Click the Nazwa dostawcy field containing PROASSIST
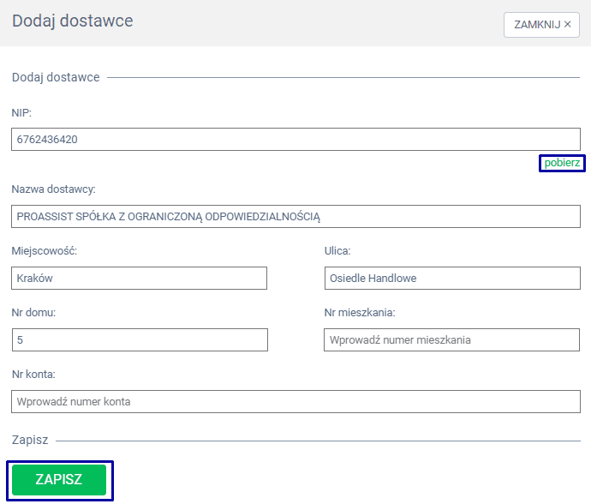 (x=295, y=217)
